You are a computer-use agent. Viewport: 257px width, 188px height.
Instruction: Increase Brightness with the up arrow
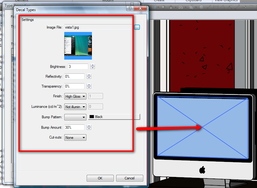pos(93,65)
